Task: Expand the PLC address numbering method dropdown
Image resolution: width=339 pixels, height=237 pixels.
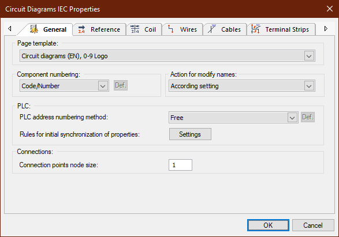Action: (x=292, y=118)
